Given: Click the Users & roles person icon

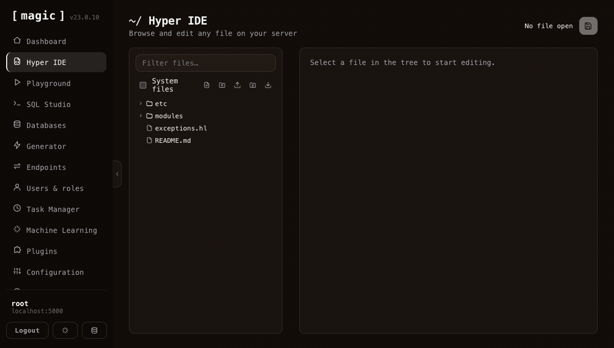Looking at the screenshot, I should [x=17, y=187].
